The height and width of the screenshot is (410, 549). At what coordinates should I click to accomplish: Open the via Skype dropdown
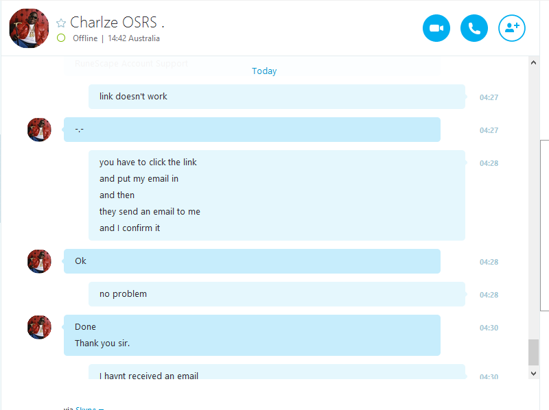90,408
